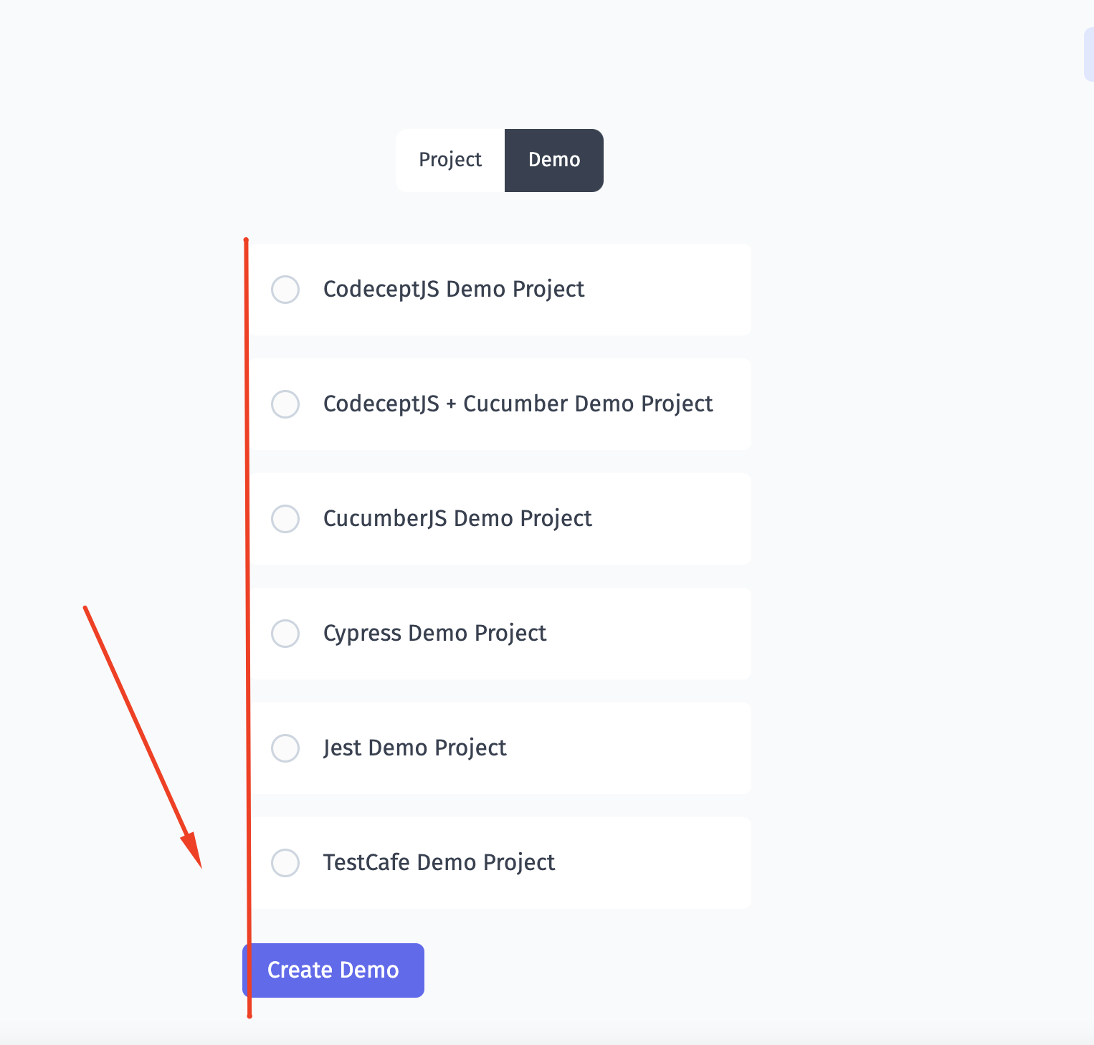This screenshot has height=1045, width=1094.
Task: Click the TestCafe Demo Project label text
Action: point(439,862)
